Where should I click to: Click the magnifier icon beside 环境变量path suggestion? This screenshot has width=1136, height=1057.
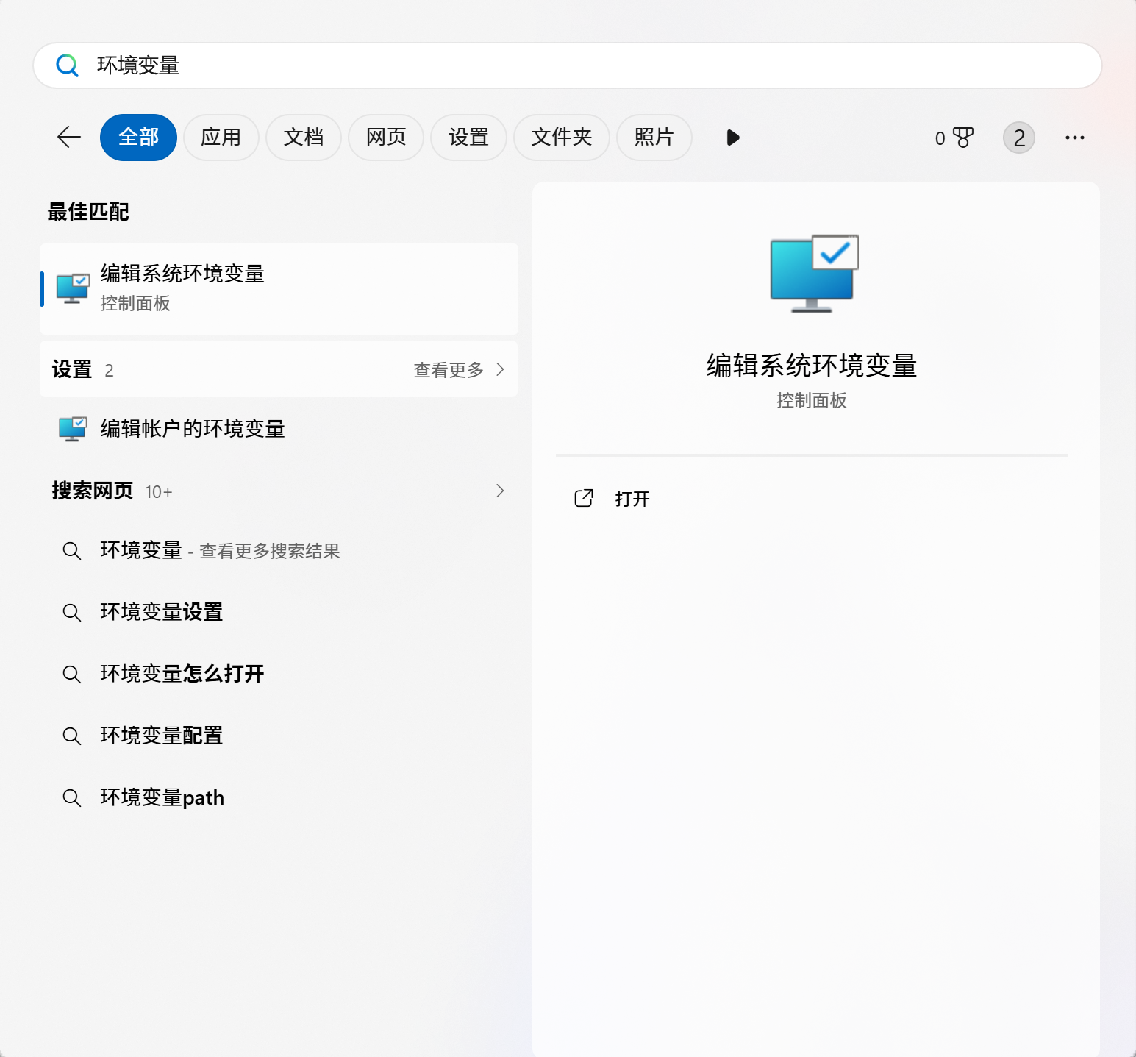coord(71,797)
